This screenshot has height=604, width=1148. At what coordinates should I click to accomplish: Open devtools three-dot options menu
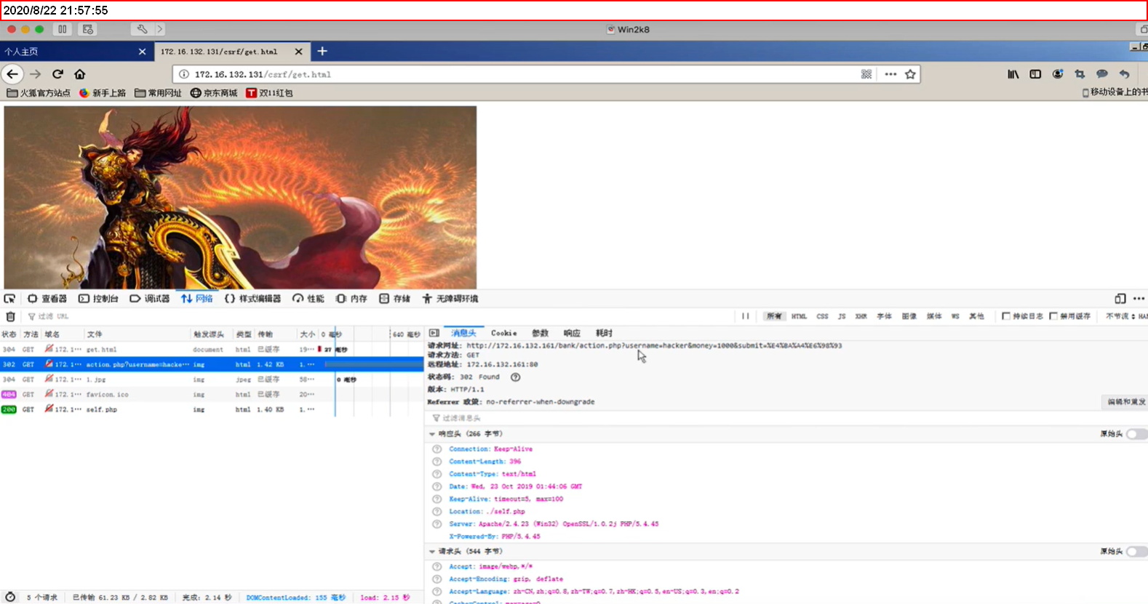tap(1139, 299)
